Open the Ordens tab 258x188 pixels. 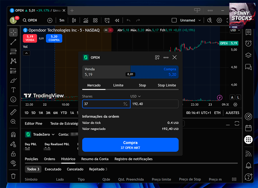pyautogui.click(x=50, y=159)
